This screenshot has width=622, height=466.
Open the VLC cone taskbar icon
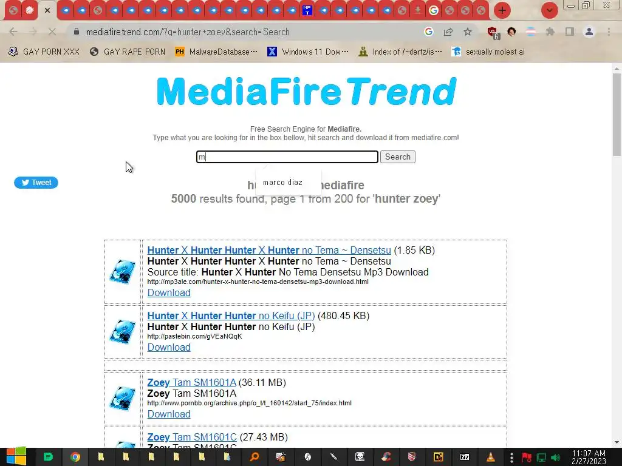pos(491,457)
